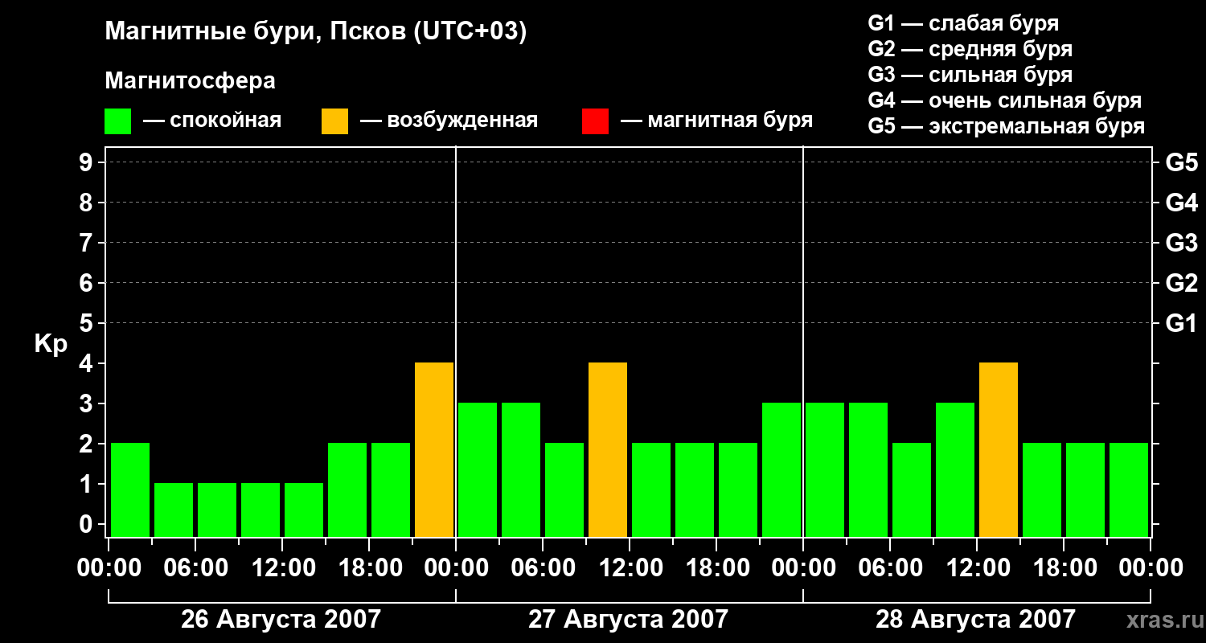Click the '26 Августа 2007' date label
The image size is (1206, 643).
pyautogui.click(x=281, y=620)
